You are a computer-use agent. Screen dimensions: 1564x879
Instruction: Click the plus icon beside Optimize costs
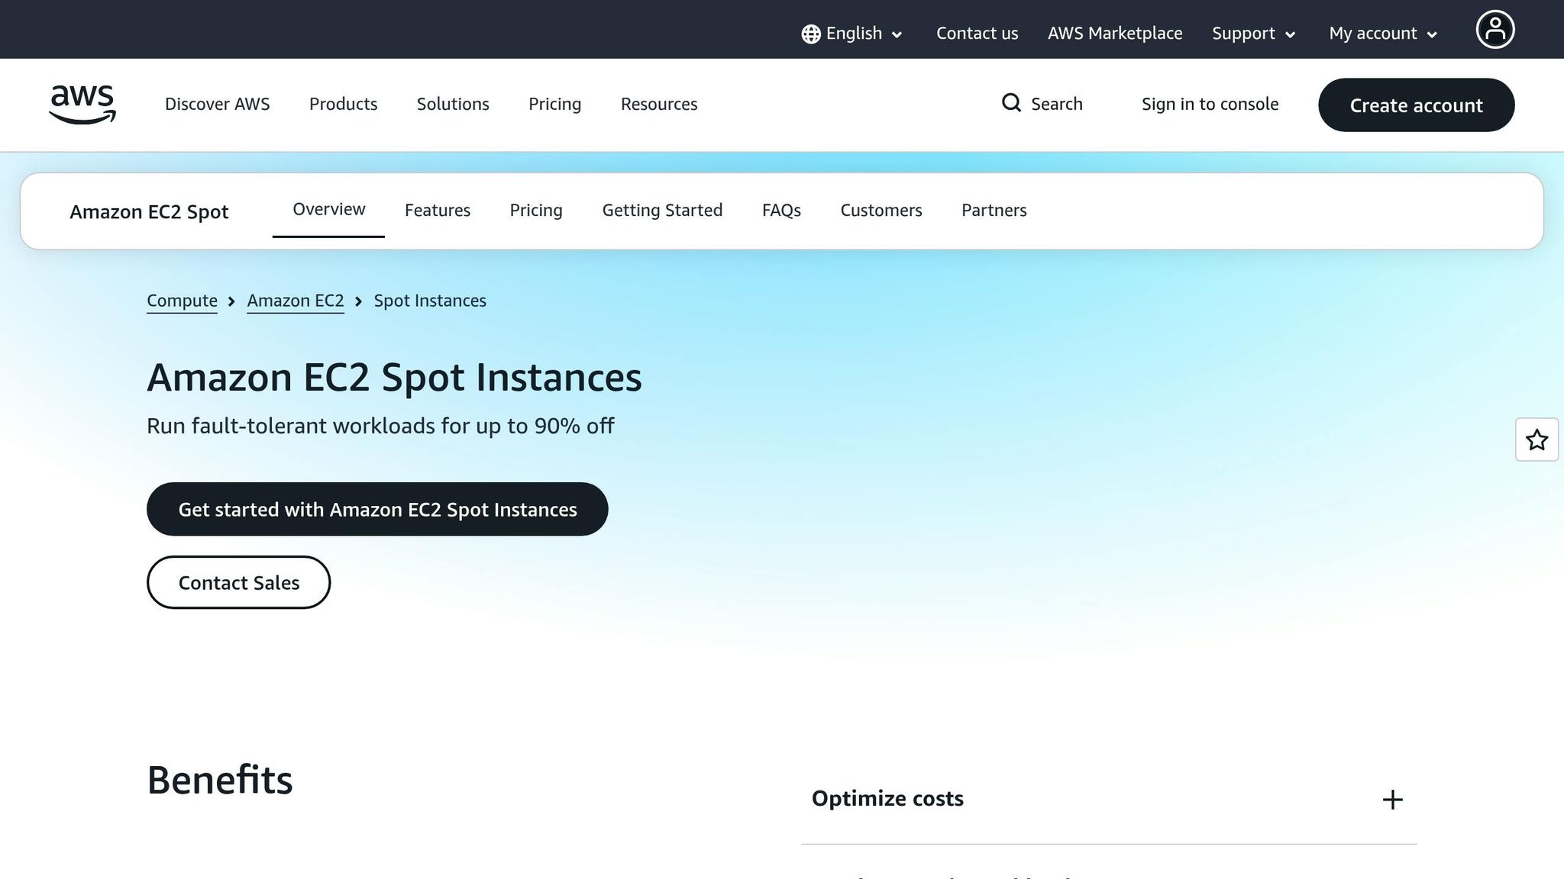1393,800
